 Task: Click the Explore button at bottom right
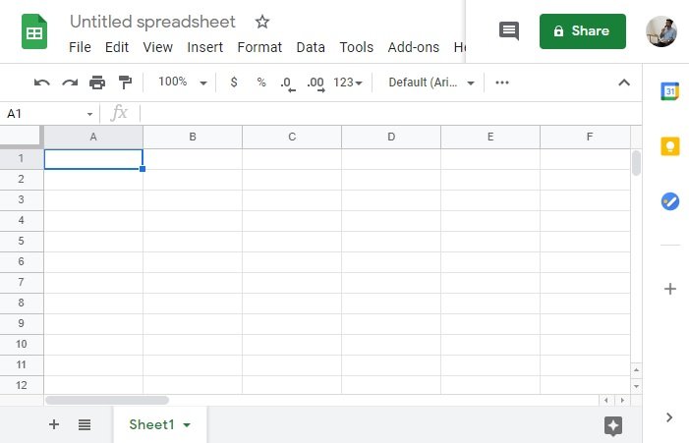point(613,424)
